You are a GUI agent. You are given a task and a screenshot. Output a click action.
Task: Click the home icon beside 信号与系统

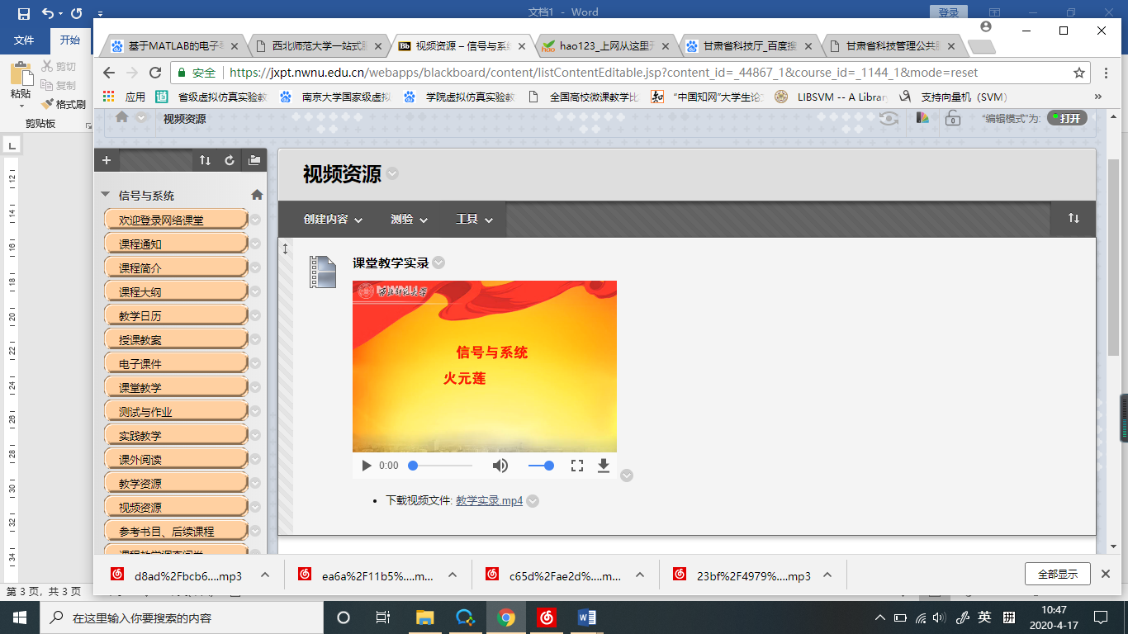point(257,195)
